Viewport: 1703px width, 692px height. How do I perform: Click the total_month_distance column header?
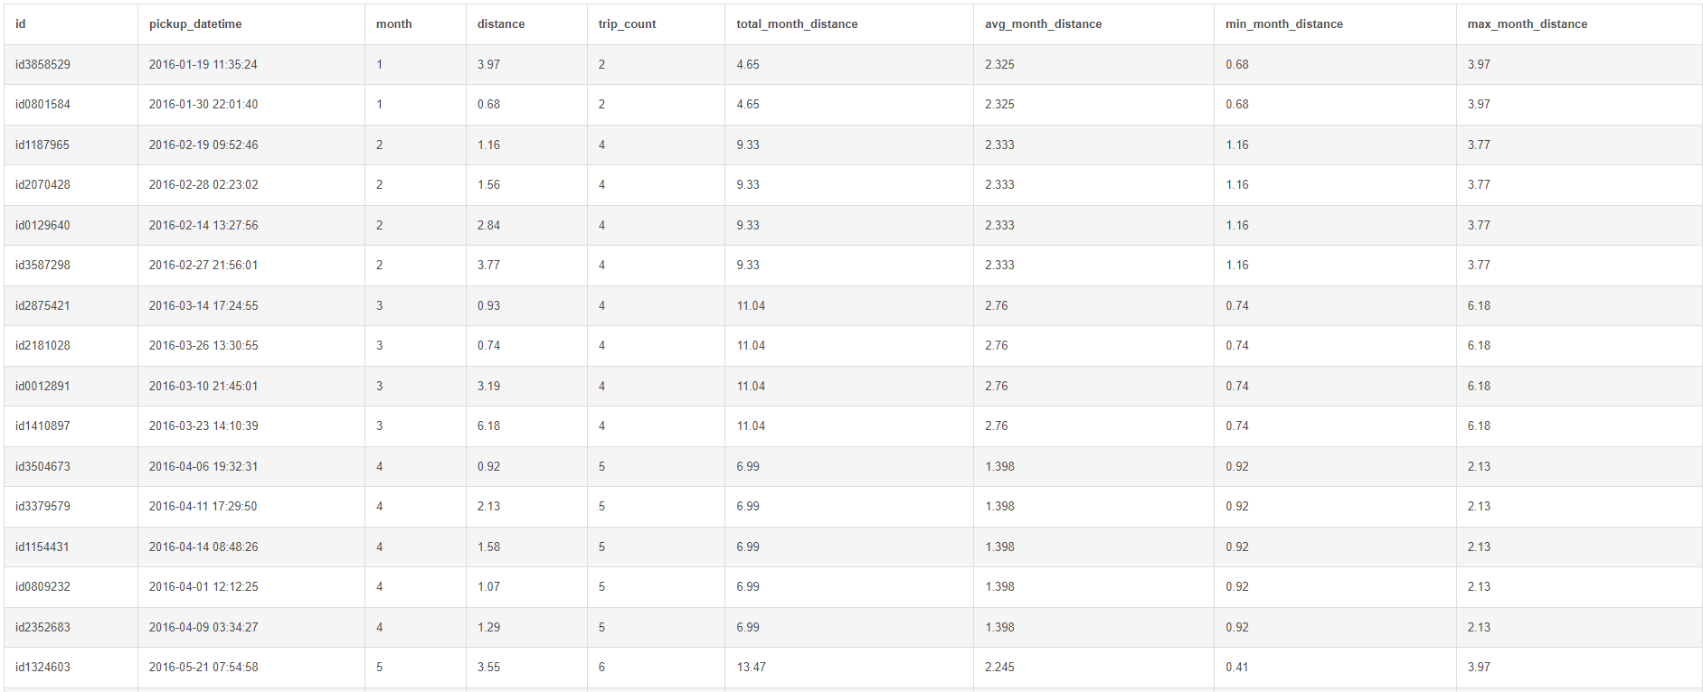(x=797, y=24)
